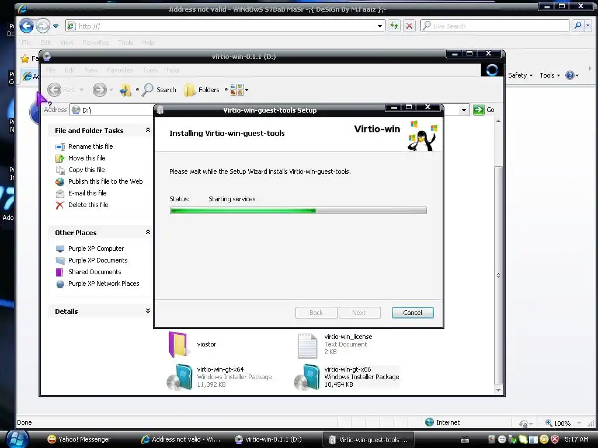Click the scrollbar down arrow in Explorer
This screenshot has height=448, width=598.
(498, 390)
